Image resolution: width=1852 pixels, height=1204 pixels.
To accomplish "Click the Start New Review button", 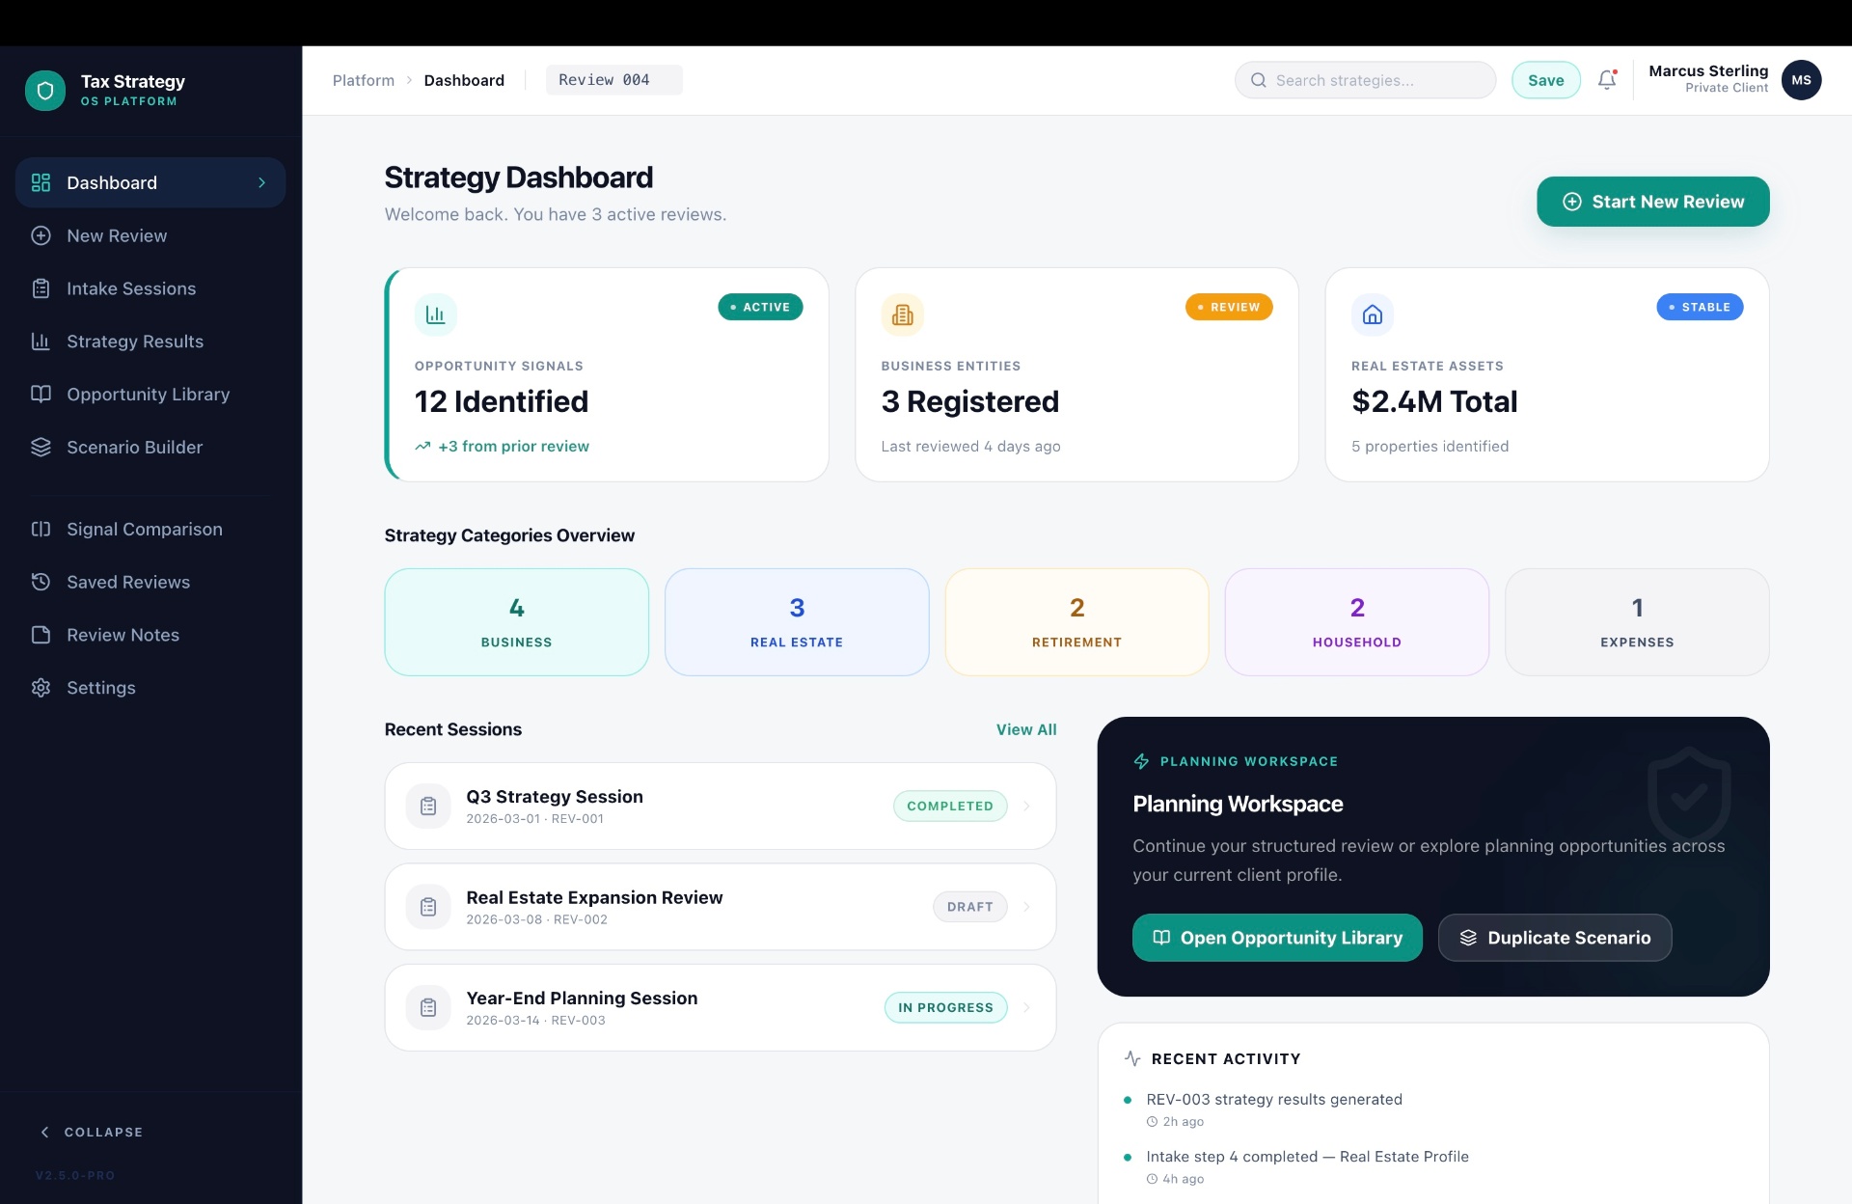I will coord(1652,202).
